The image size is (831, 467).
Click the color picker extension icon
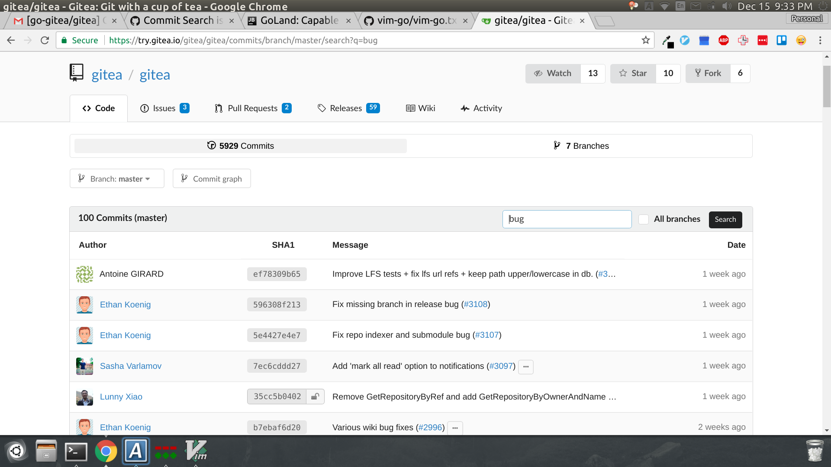667,41
